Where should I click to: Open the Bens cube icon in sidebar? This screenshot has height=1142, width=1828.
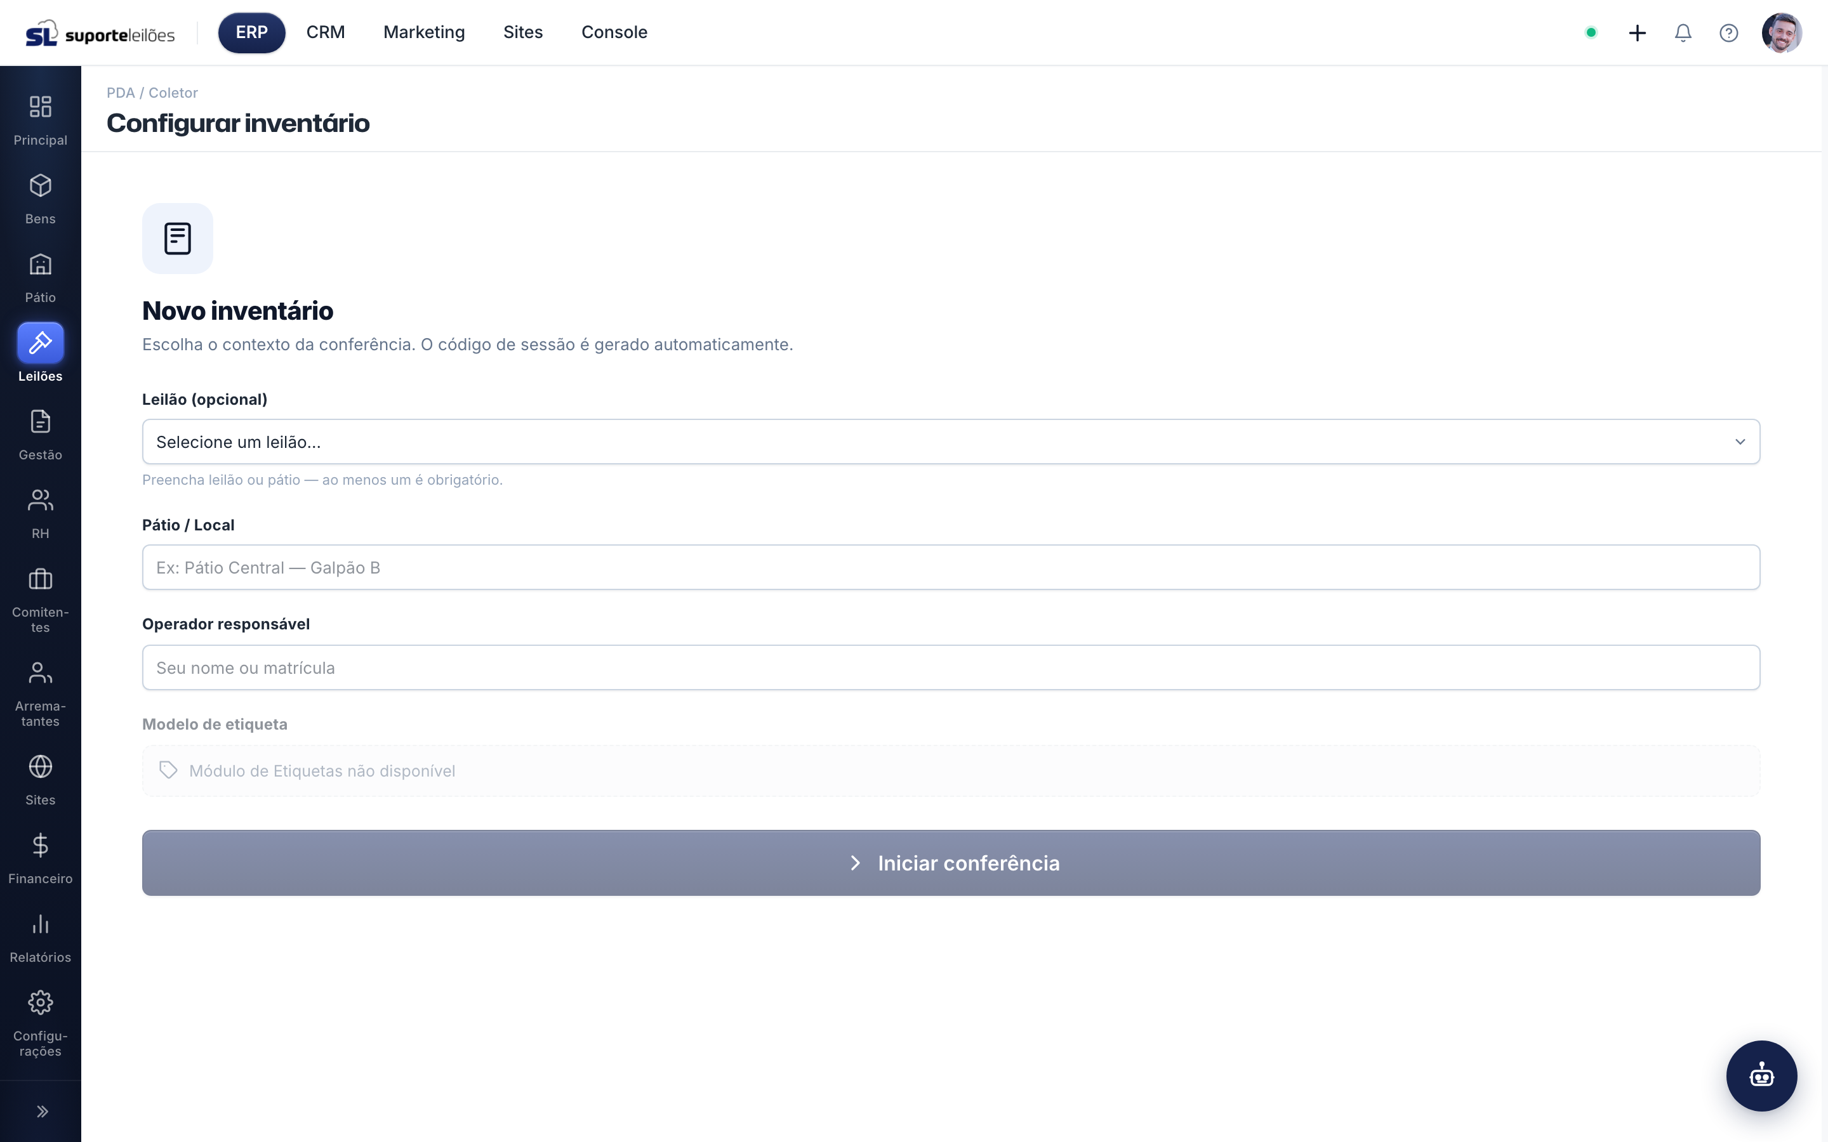pyautogui.click(x=40, y=186)
